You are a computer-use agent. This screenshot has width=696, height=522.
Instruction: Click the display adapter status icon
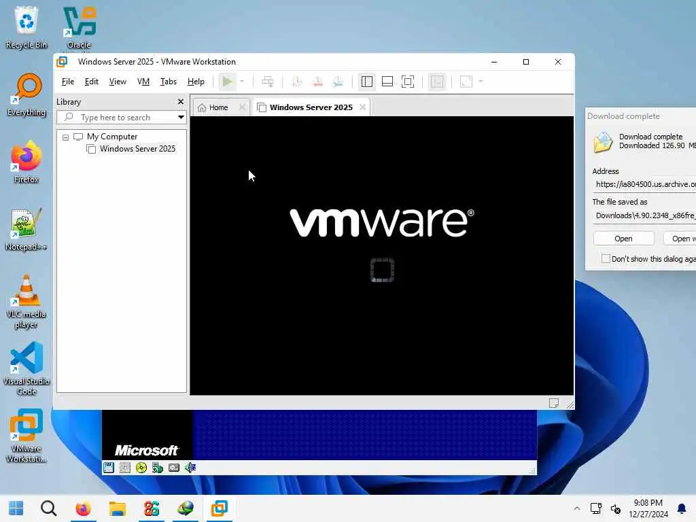point(174,468)
